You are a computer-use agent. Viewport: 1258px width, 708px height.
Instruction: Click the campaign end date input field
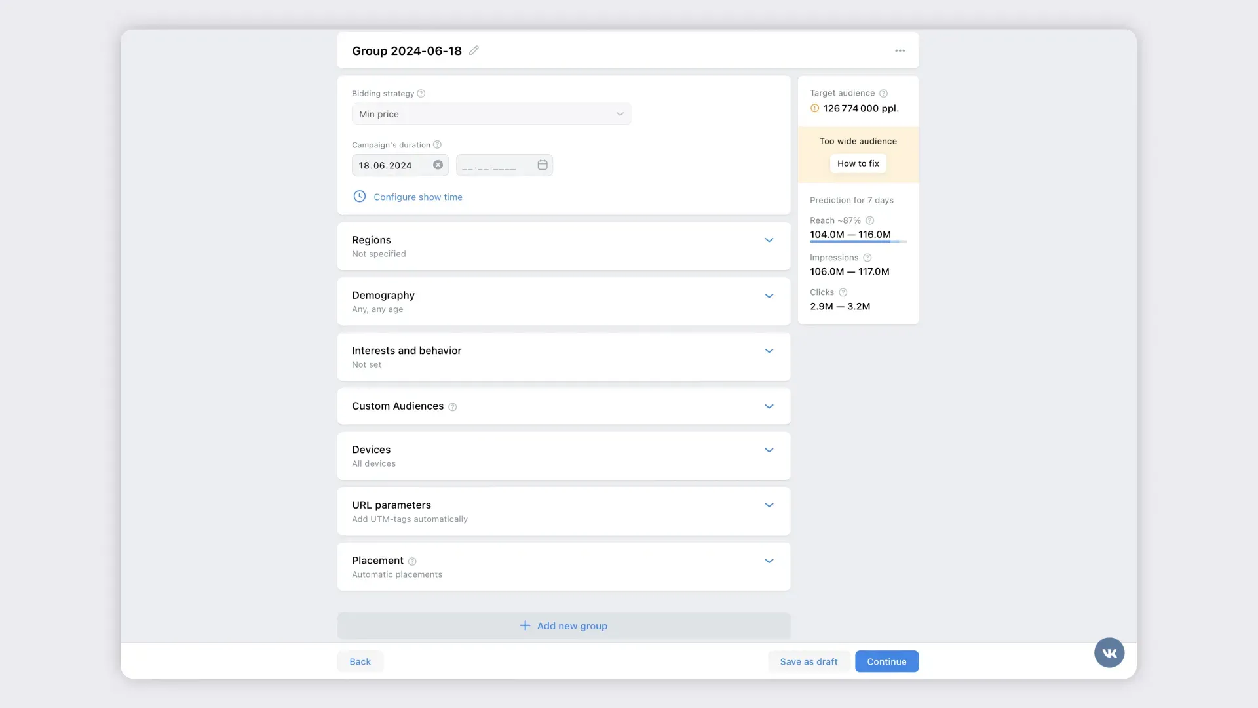[495, 165]
